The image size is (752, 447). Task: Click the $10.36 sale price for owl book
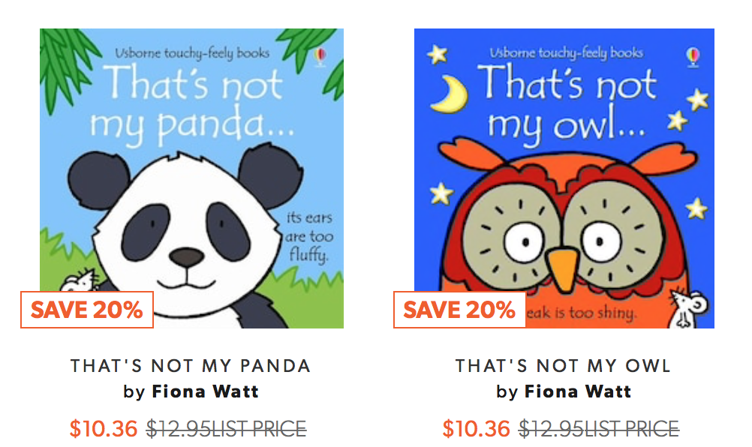pos(477,428)
